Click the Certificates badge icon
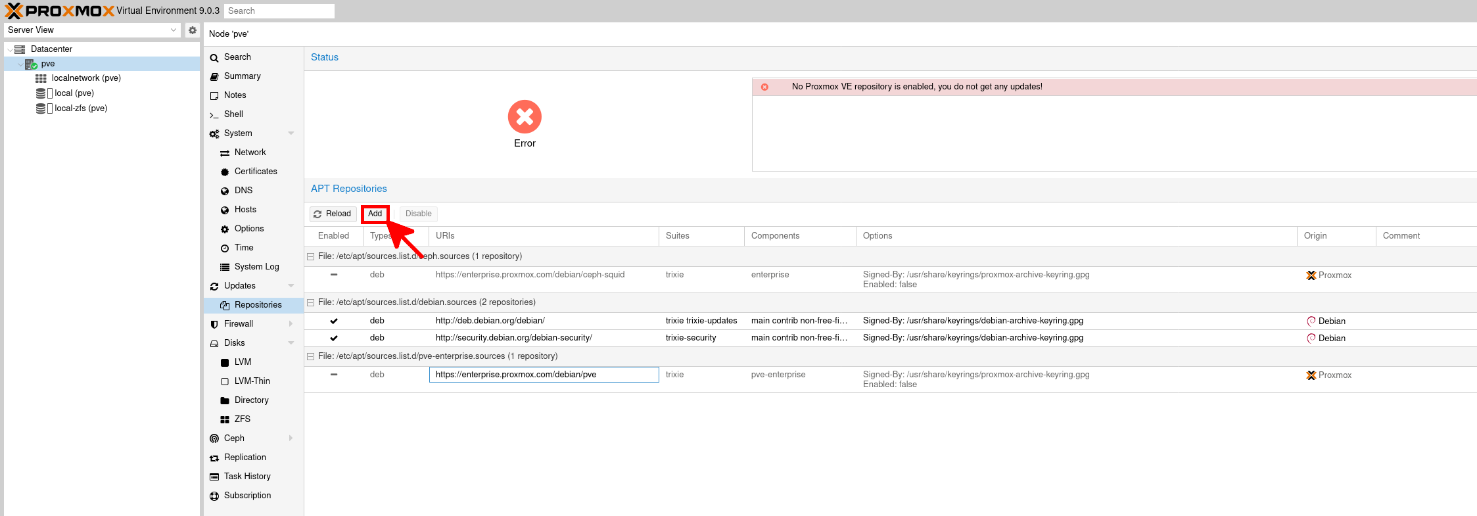The image size is (1477, 516). point(225,172)
